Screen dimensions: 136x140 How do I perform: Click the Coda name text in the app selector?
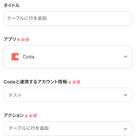28,57
